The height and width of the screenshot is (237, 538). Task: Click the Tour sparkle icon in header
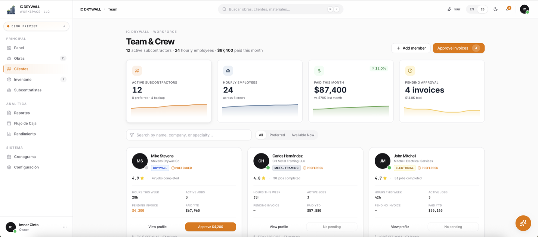point(449,9)
